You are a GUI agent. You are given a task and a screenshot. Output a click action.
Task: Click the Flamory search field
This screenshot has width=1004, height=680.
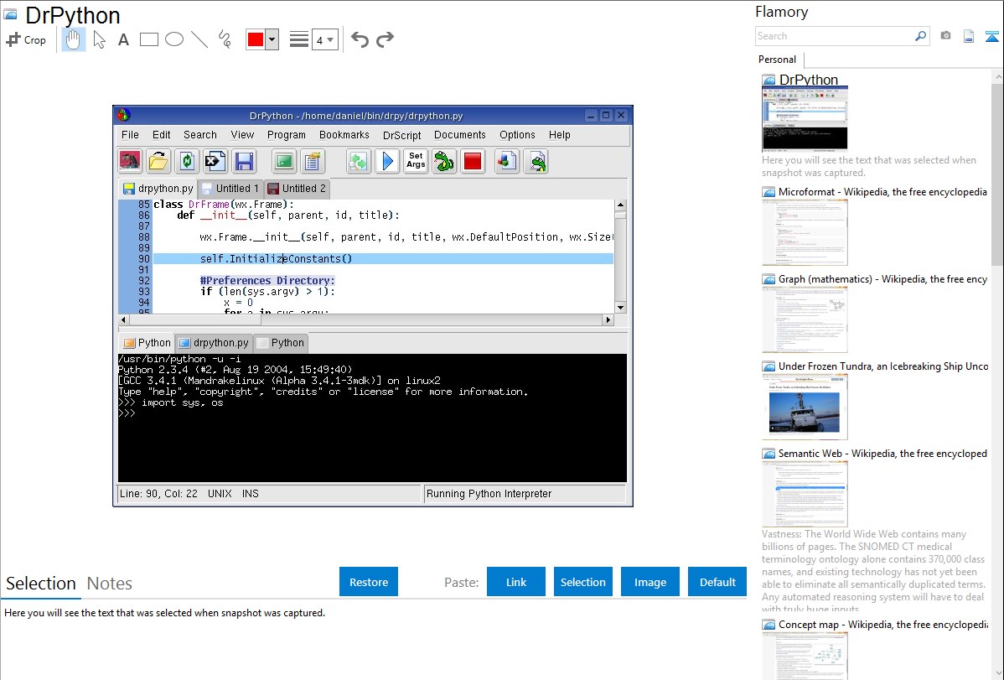pyautogui.click(x=834, y=36)
